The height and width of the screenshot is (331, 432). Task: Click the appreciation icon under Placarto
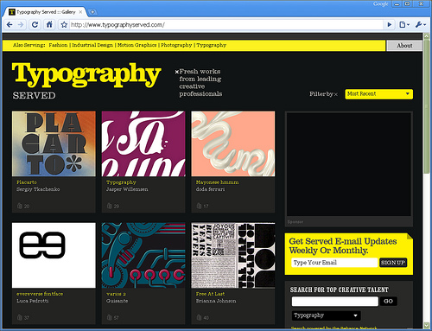click(x=20, y=206)
